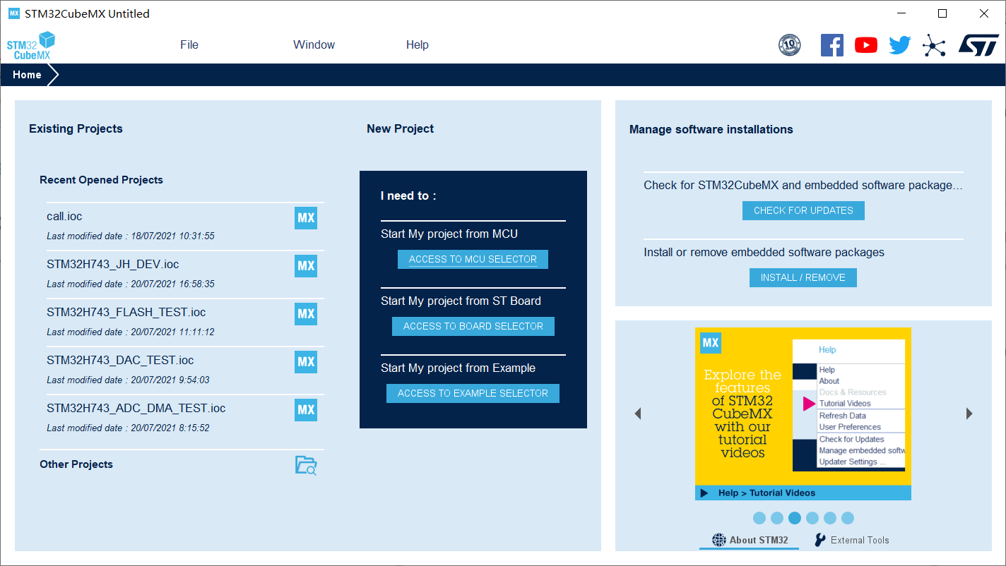This screenshot has width=1006, height=566.
Task: Open the 10 years anniversary badge
Action: tap(789, 45)
